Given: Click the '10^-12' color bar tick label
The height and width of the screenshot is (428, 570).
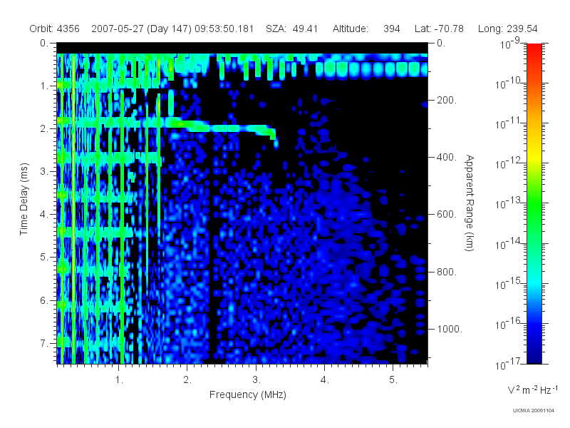Looking at the screenshot, I should (509, 163).
